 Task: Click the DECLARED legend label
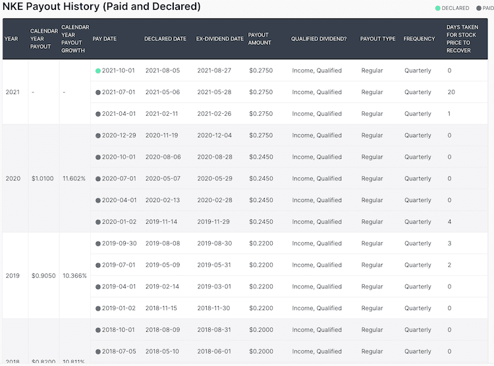tap(455, 8)
